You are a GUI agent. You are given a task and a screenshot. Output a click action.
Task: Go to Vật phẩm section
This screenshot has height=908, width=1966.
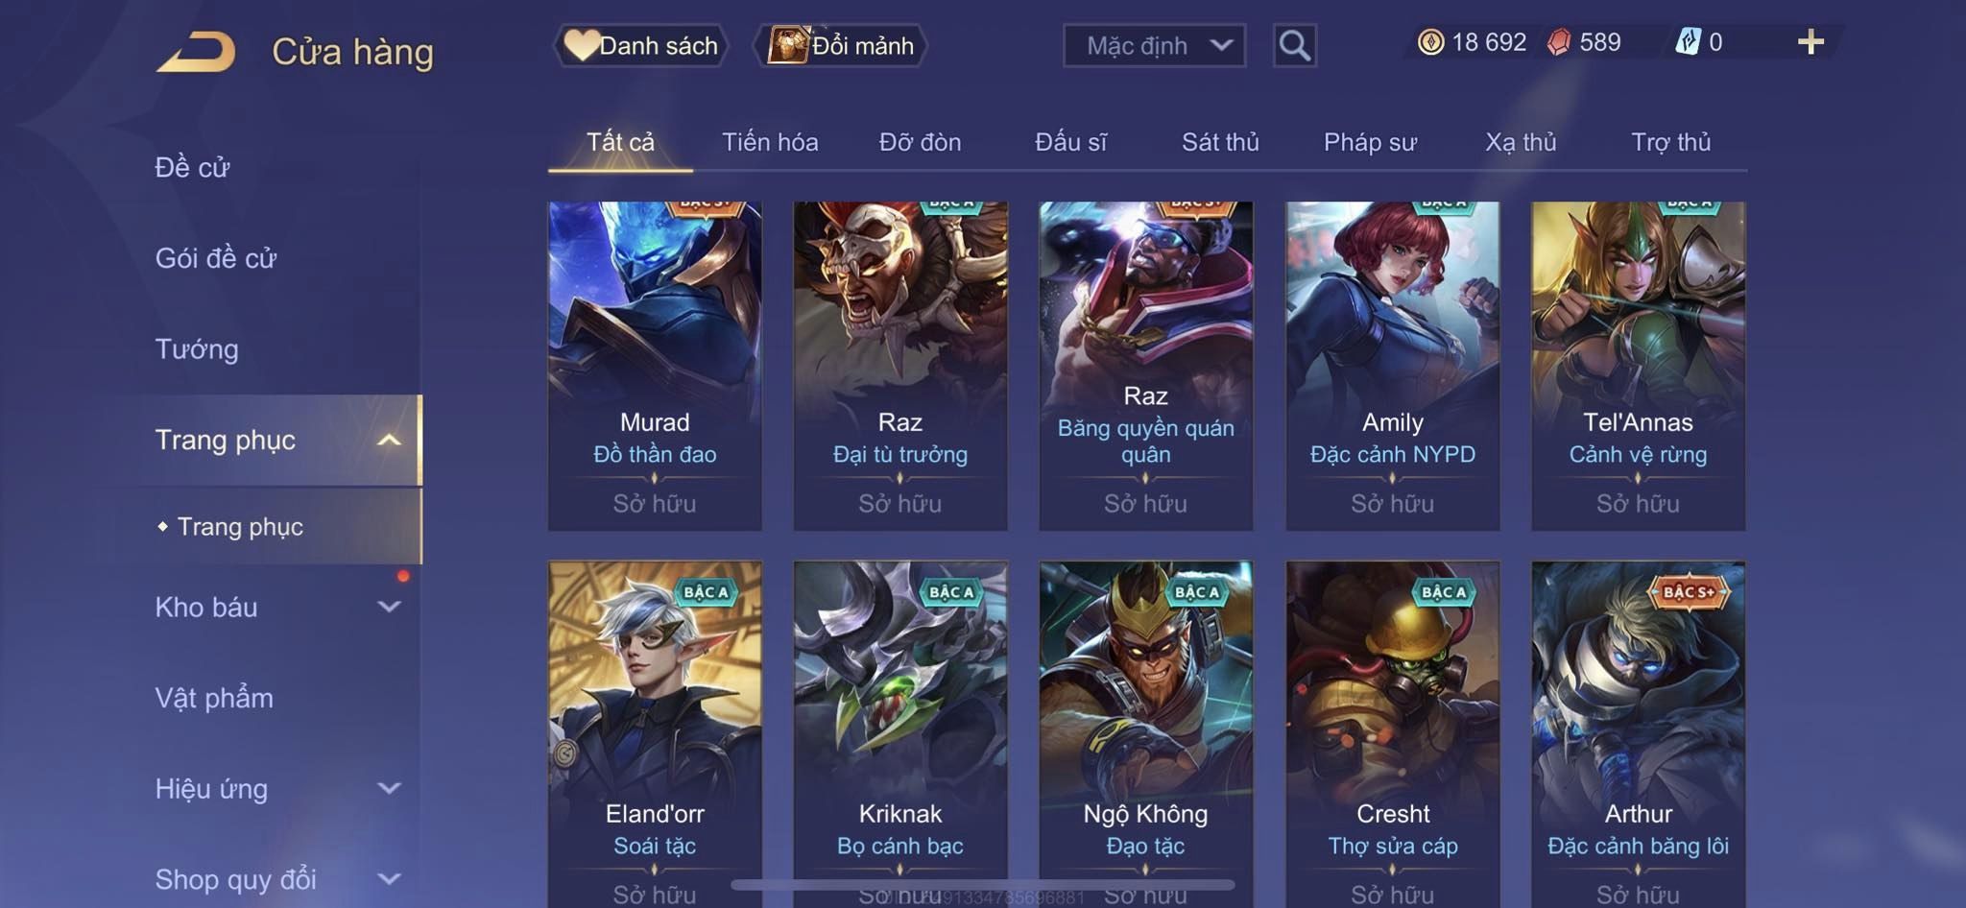214,698
